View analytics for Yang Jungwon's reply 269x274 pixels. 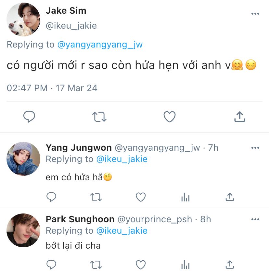point(185,197)
